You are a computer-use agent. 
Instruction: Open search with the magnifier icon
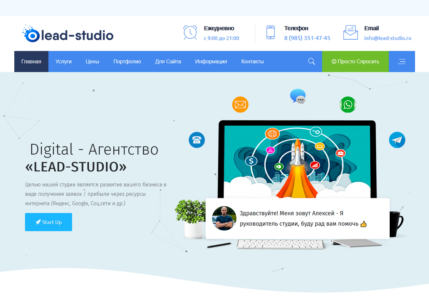311,61
